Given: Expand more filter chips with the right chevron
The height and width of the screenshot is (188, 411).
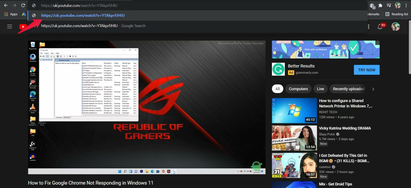Looking at the screenshot, I should [373, 89].
